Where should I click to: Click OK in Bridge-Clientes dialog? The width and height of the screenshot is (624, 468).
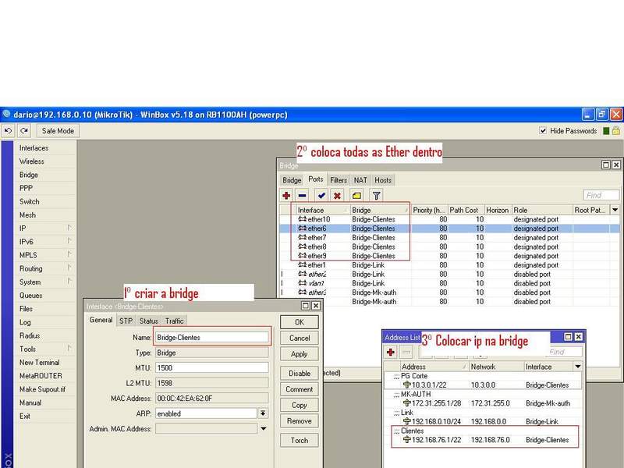[x=300, y=322]
